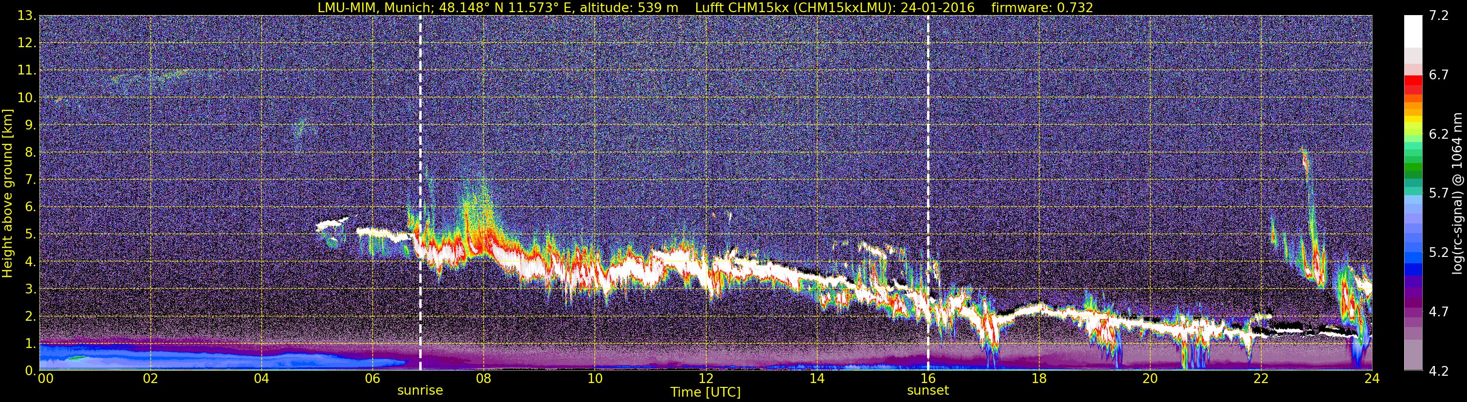Click the colorbar label 'log(rc-signal) @ 1064 nm'
The image size is (1467, 402).
pyautogui.click(x=1456, y=193)
